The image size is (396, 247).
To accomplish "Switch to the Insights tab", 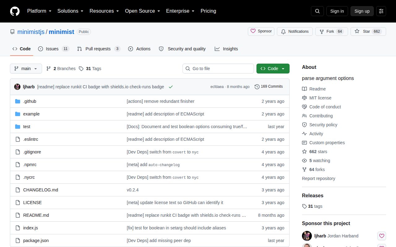I will 226,49.
